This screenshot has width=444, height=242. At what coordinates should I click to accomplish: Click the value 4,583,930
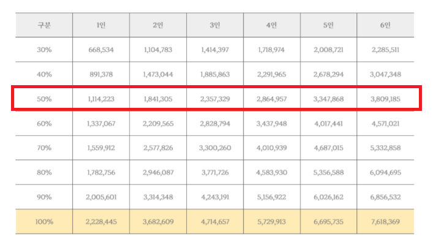point(271,173)
